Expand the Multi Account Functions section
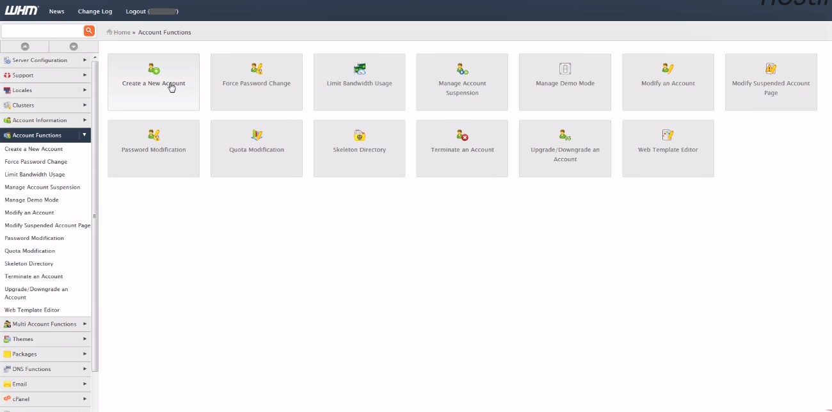 click(45, 324)
